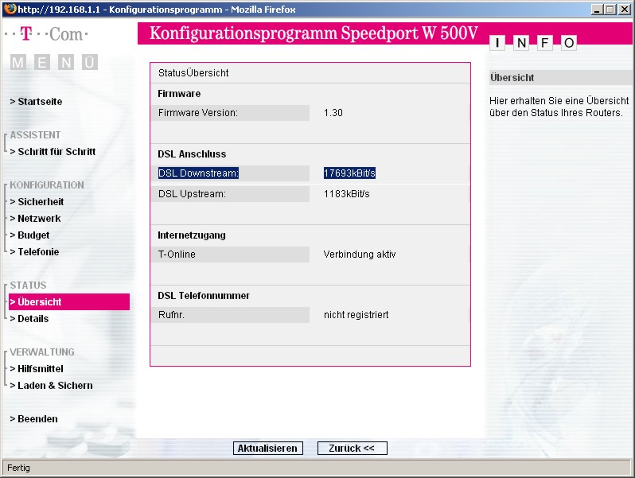Click the Firefox icon in the title bar

(x=10, y=9)
